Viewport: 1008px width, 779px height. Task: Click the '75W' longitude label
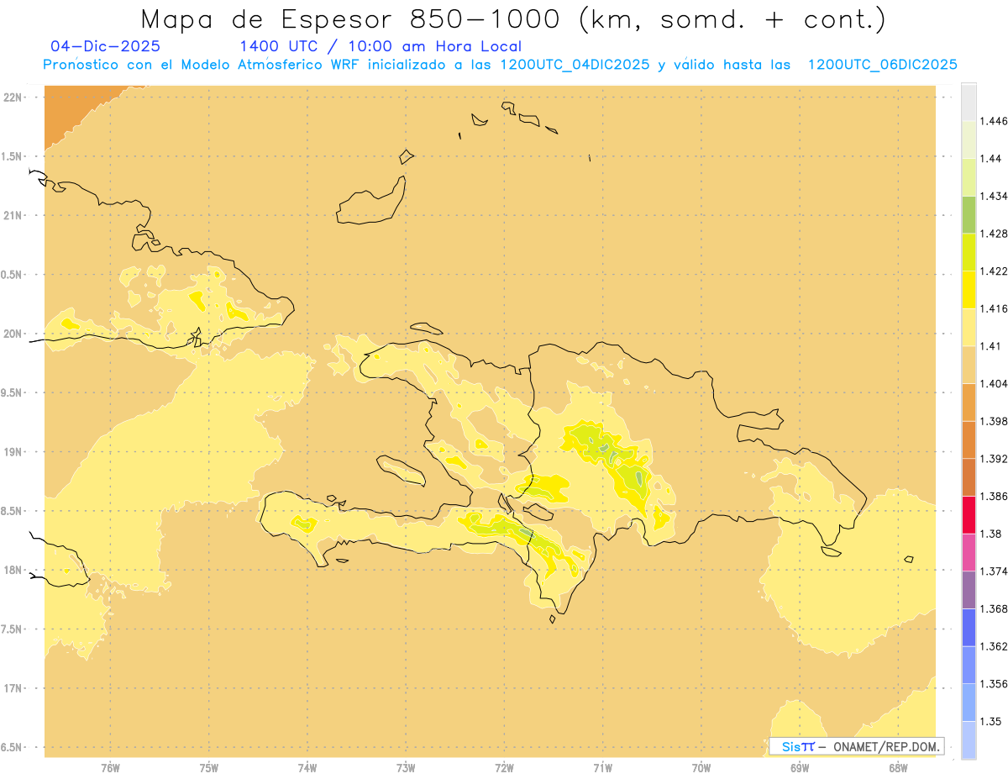(x=208, y=767)
